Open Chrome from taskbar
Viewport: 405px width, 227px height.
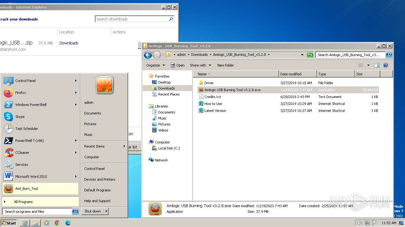(x=57, y=223)
